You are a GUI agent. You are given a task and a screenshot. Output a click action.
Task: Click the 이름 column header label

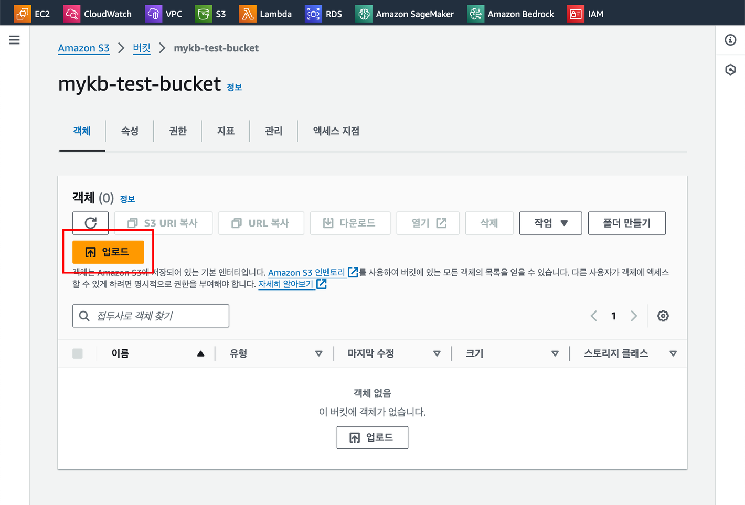coord(120,353)
